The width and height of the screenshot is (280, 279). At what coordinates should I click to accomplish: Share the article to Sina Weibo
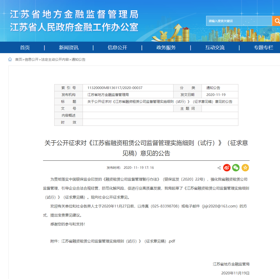(x=227, y=168)
